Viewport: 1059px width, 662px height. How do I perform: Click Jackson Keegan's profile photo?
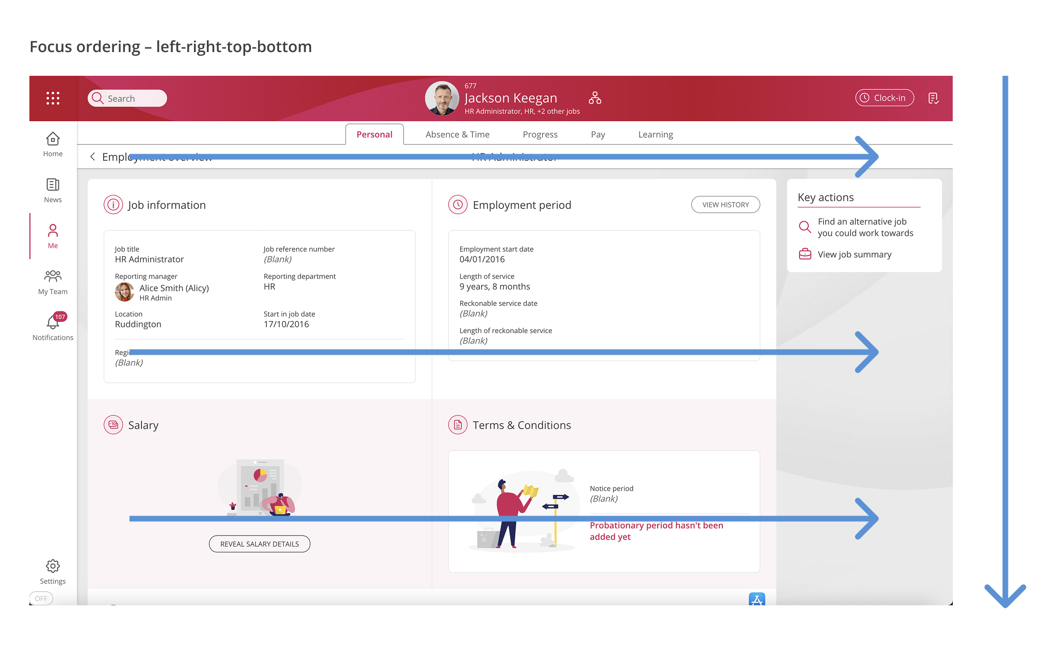442,98
